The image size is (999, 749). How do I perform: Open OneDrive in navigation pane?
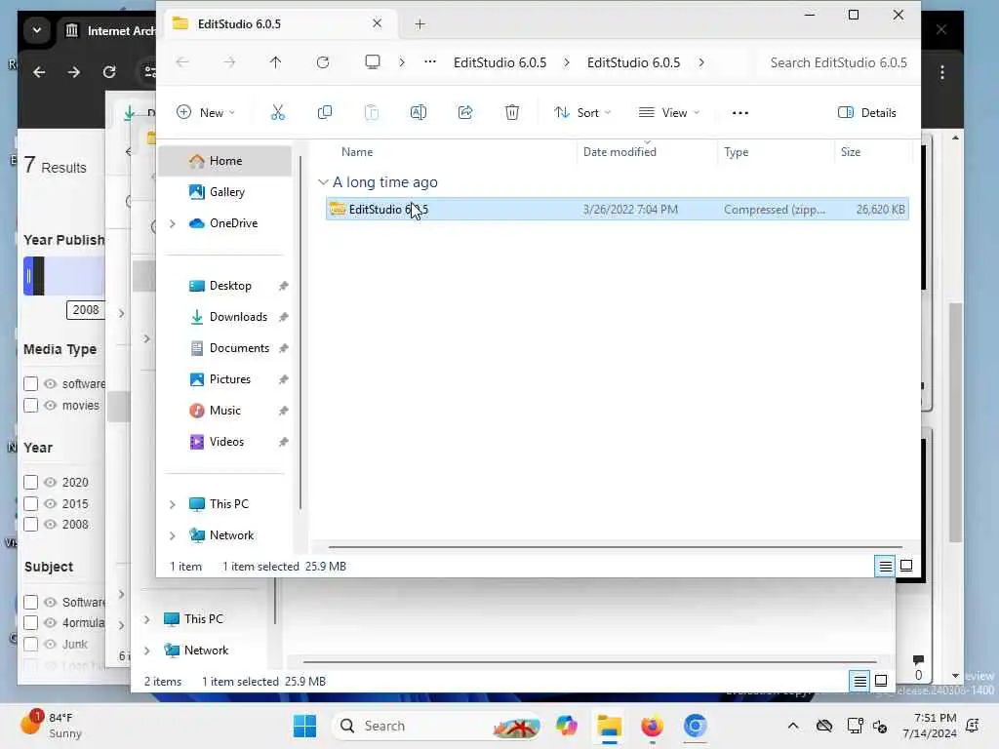click(x=233, y=223)
